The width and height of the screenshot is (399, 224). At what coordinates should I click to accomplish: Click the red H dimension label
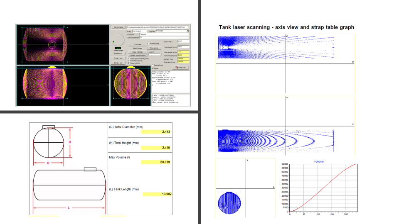point(70,142)
